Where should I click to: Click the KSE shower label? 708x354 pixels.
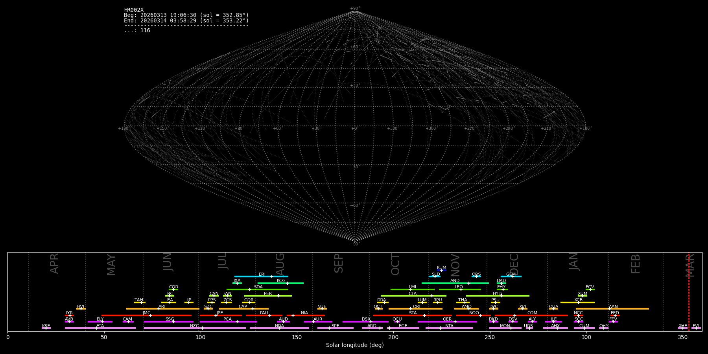tap(46, 326)
